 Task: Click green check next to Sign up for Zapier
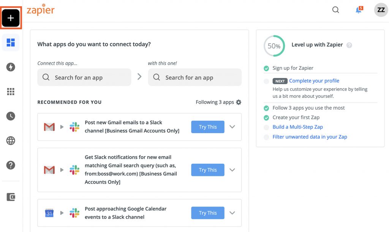pos(266,68)
